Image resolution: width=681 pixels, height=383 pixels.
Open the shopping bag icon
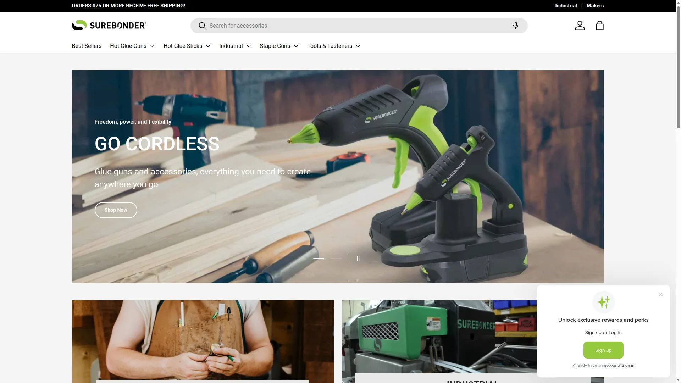click(600, 26)
